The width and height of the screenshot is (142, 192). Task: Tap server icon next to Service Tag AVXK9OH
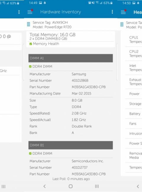[28, 24]
